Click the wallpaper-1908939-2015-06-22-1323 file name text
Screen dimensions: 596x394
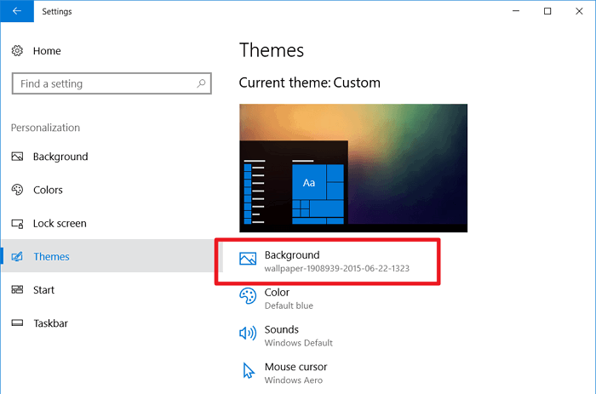[x=337, y=268]
